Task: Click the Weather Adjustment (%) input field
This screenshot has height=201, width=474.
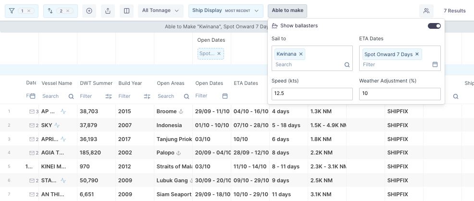Action: [x=399, y=94]
